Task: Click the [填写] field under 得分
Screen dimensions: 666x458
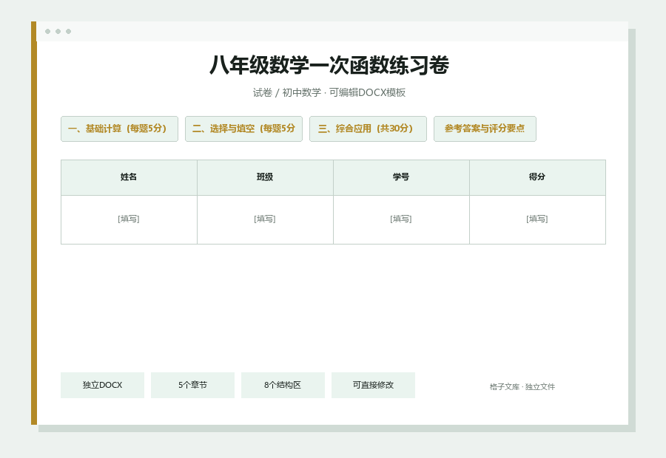Action: point(537,219)
